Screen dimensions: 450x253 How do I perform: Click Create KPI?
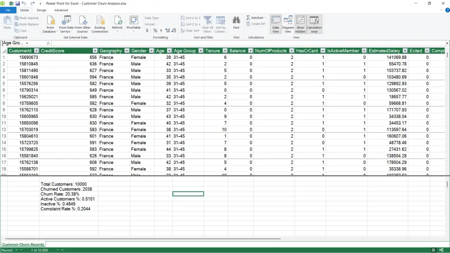(256, 24)
